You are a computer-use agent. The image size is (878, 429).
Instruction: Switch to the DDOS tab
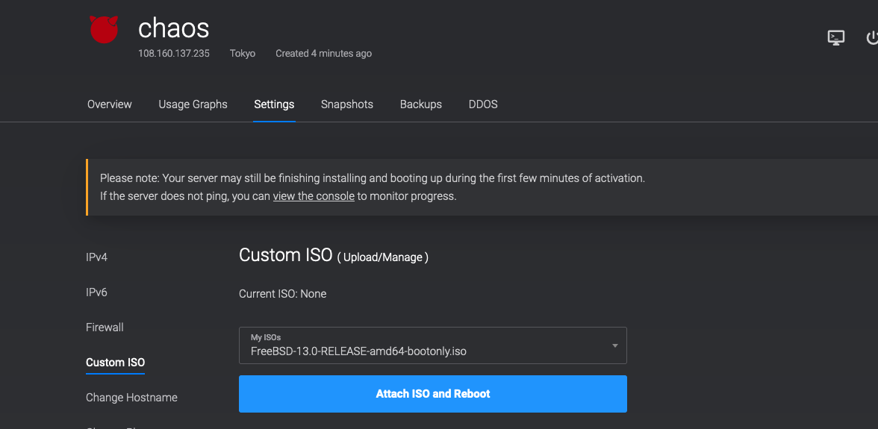483,104
